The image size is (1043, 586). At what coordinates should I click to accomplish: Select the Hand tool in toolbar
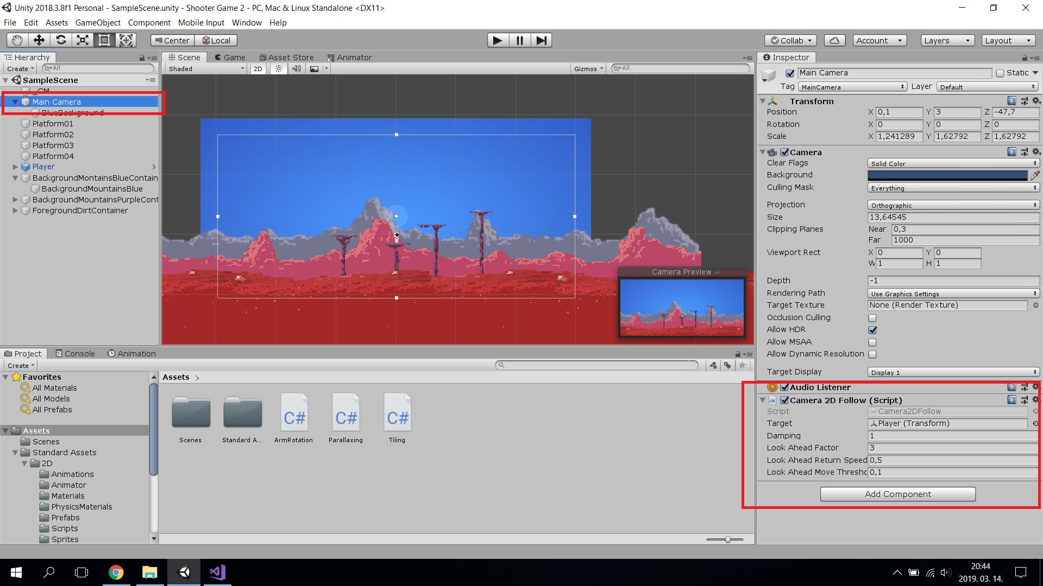[17, 40]
